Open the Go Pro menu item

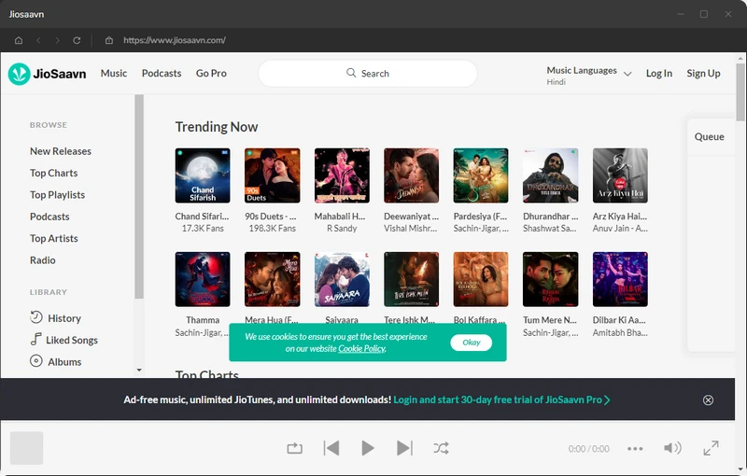click(211, 74)
